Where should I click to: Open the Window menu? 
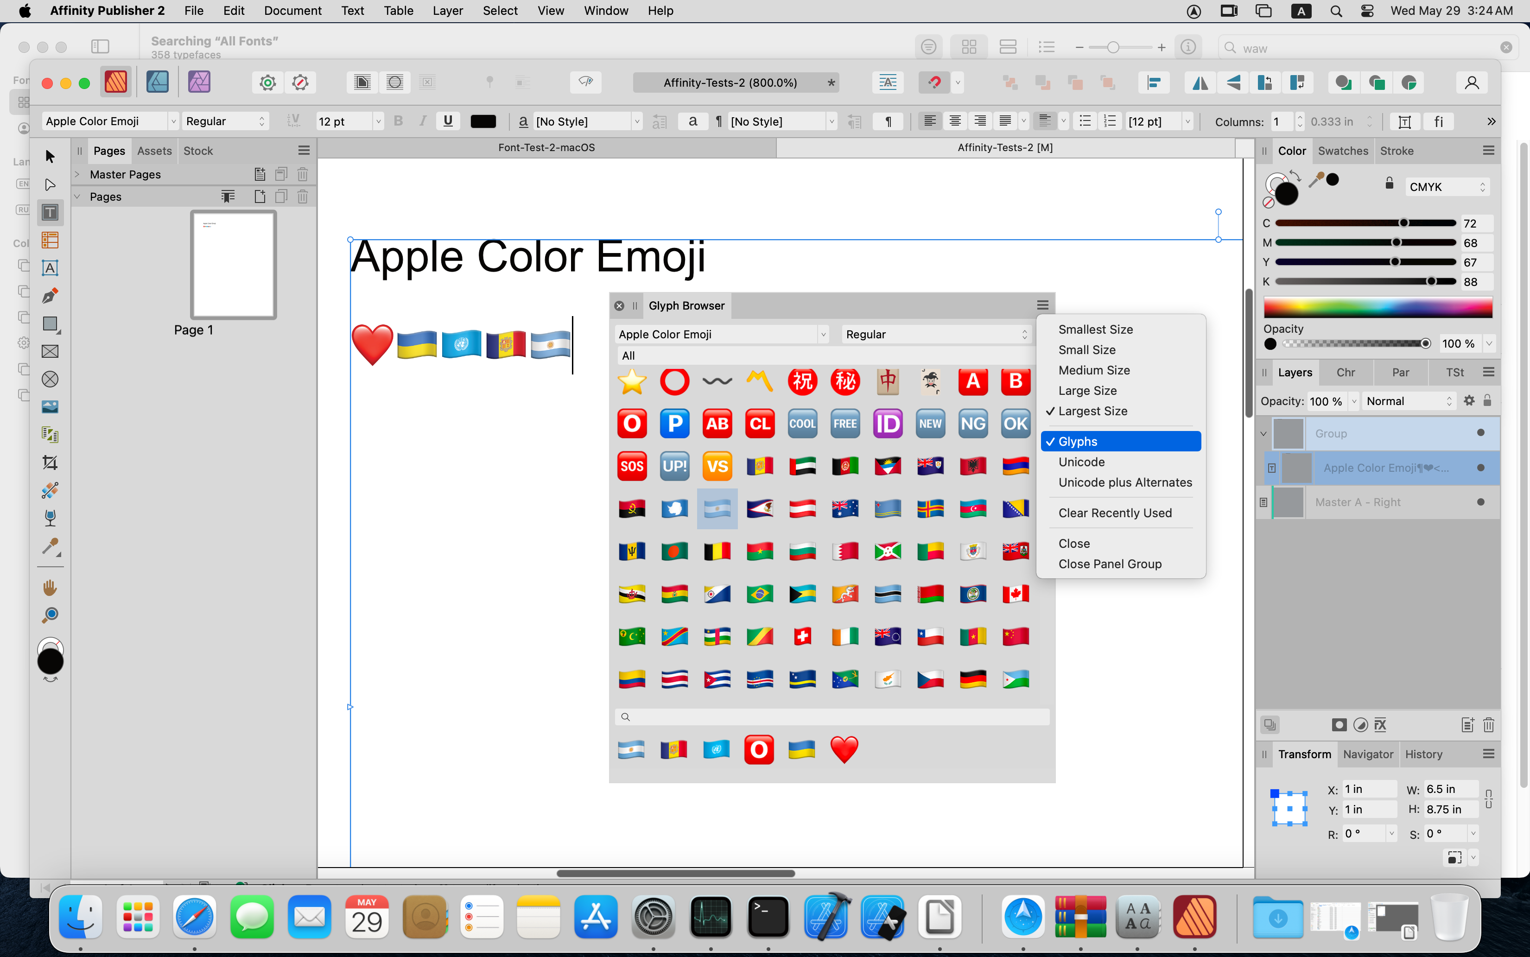605,11
